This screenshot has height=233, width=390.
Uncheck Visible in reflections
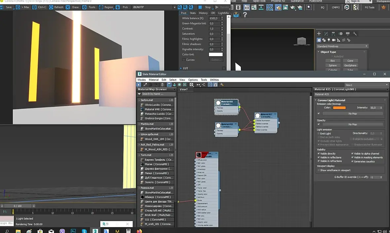tap(319, 157)
